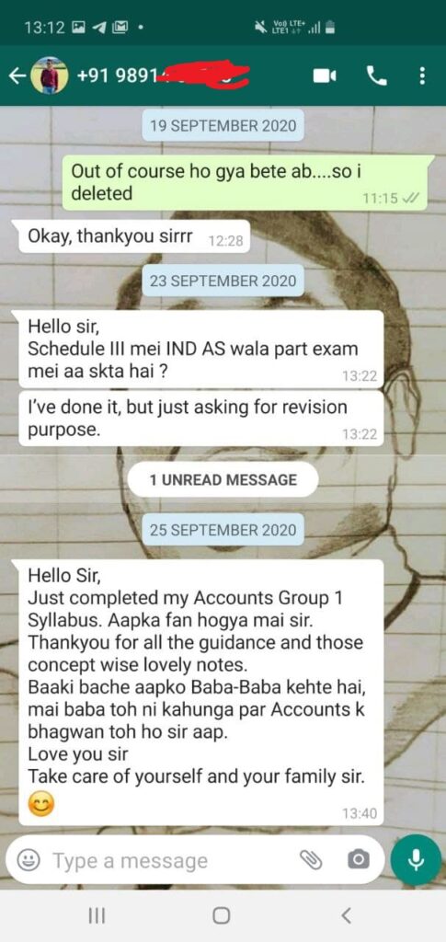Select the 'Out of course ho gya' message
Image resolution: width=446 pixels, height=942 pixels.
coord(247,182)
